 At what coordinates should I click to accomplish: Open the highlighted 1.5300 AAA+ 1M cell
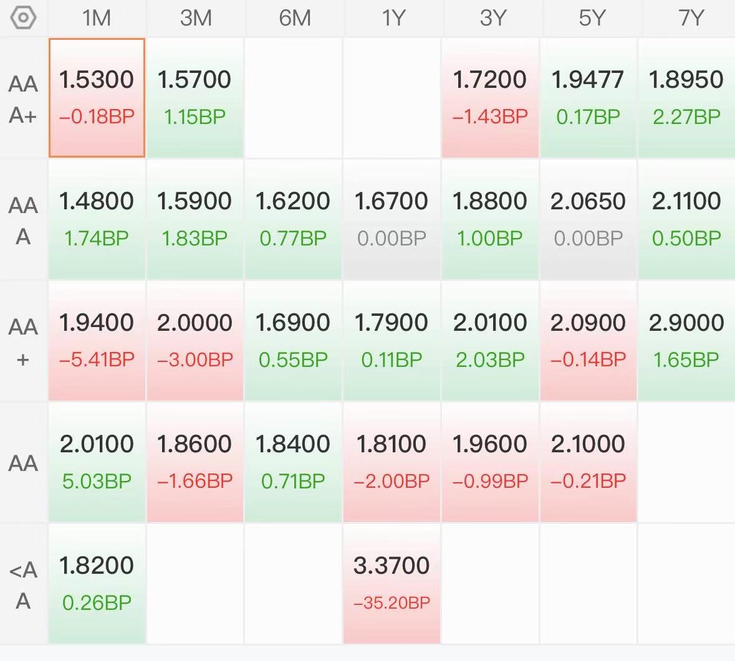click(97, 98)
